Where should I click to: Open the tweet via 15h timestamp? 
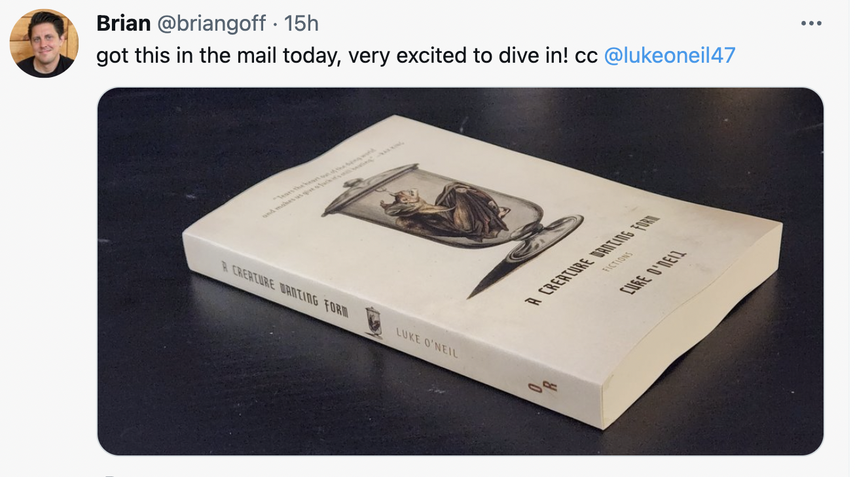point(301,24)
